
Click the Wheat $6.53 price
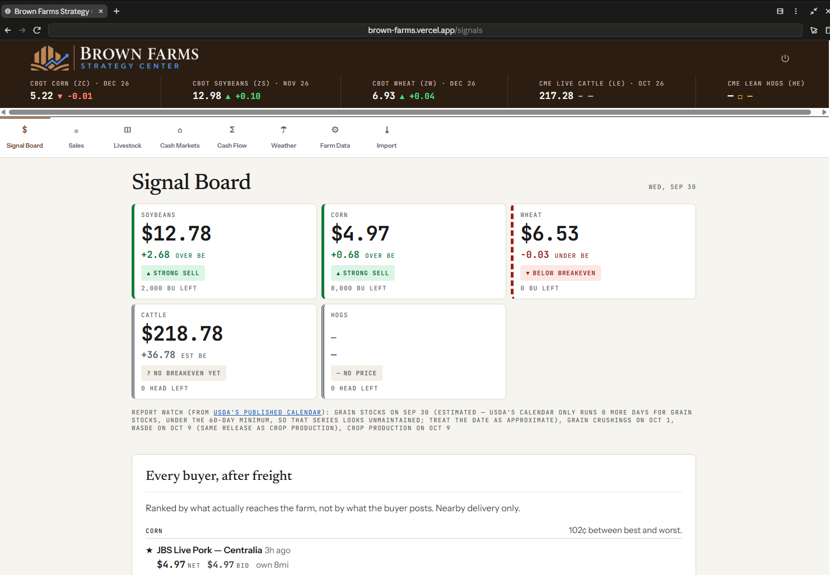550,233
